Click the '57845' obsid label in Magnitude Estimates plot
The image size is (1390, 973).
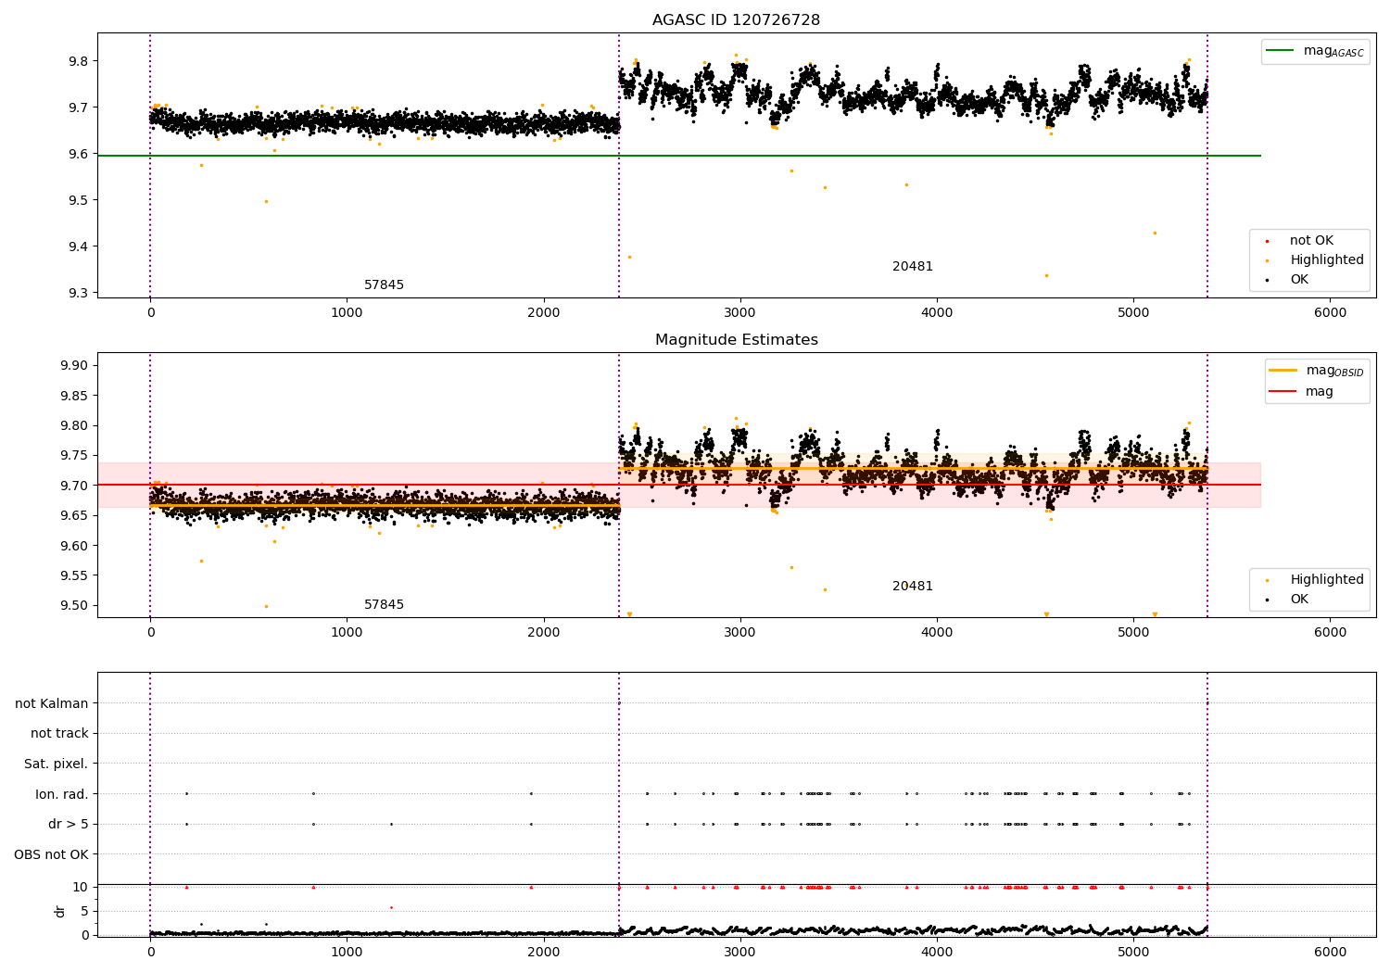[384, 605]
